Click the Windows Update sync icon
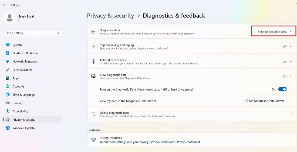 click(8, 128)
